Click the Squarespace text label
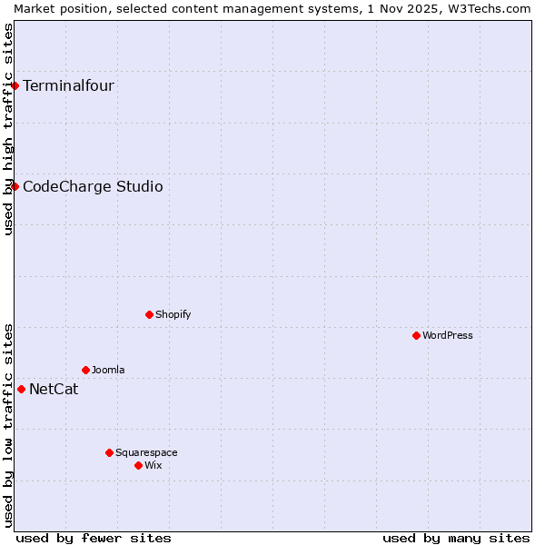Image resolution: width=545 pixels, height=545 pixels. point(146,453)
